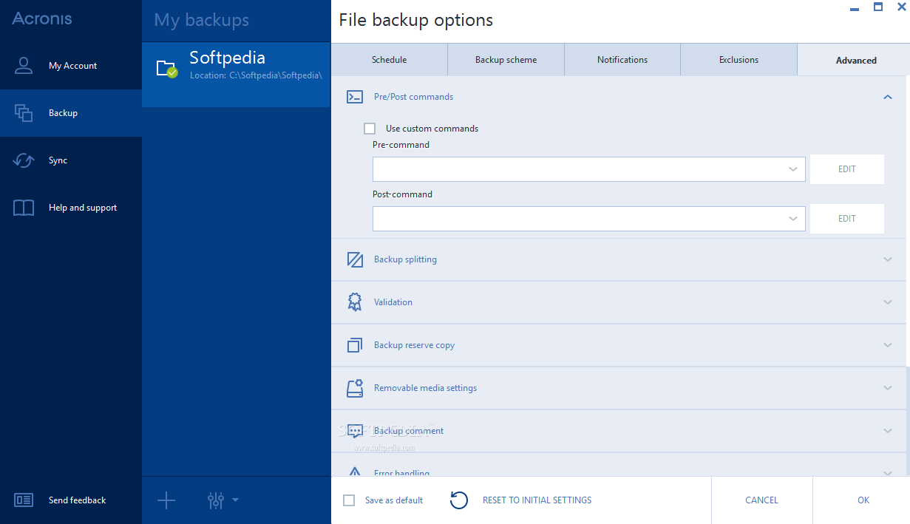910x524 pixels.
Task: Select the Backup icon in sidebar
Action: tap(24, 113)
